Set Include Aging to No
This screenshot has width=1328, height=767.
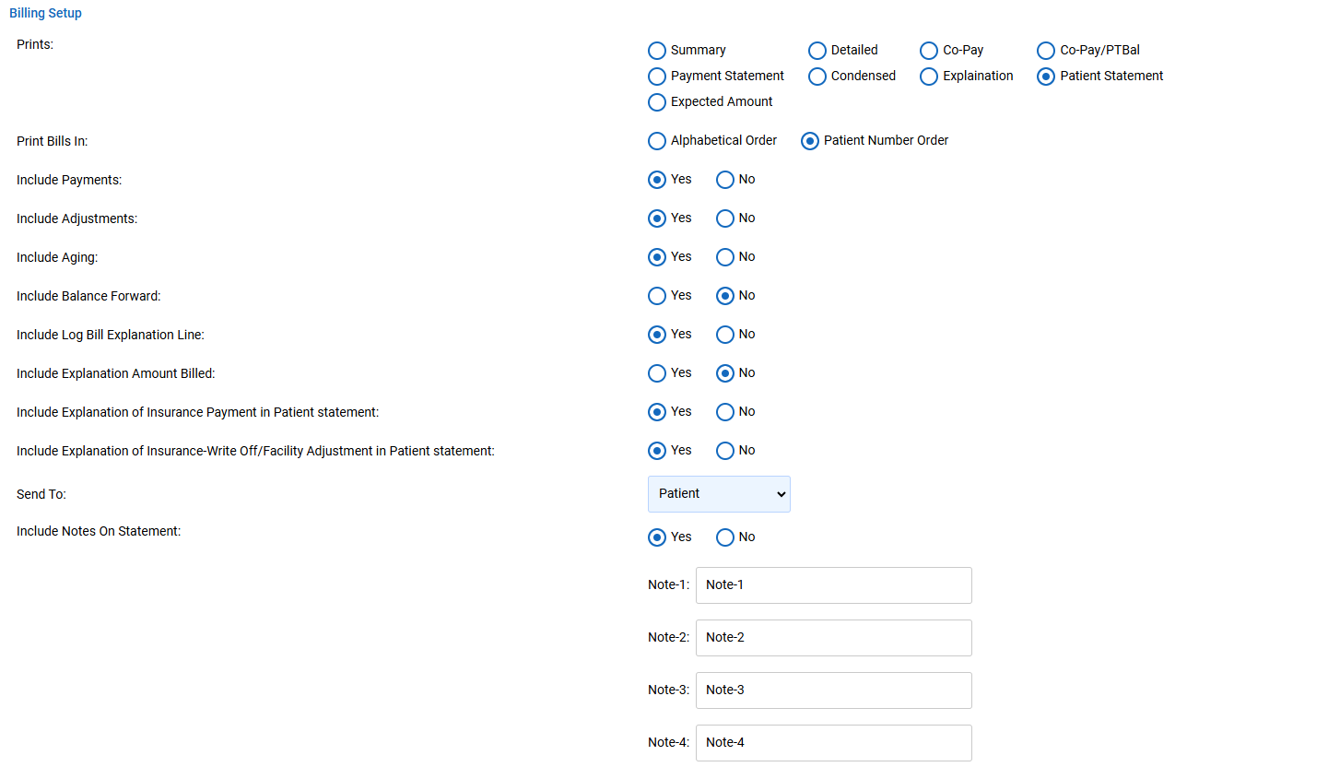point(725,257)
